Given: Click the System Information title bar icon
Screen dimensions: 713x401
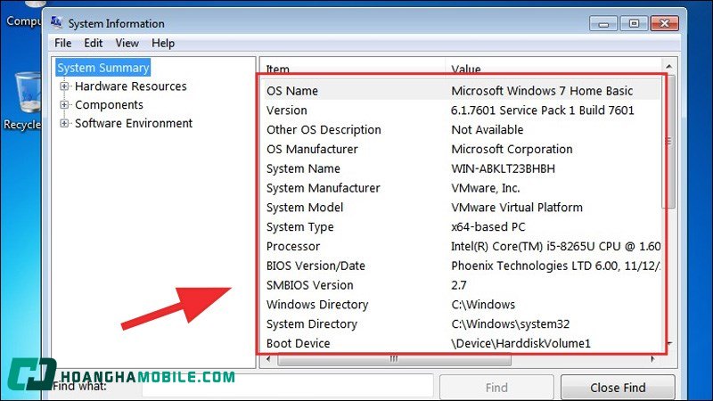Looking at the screenshot, I should tap(56, 21).
